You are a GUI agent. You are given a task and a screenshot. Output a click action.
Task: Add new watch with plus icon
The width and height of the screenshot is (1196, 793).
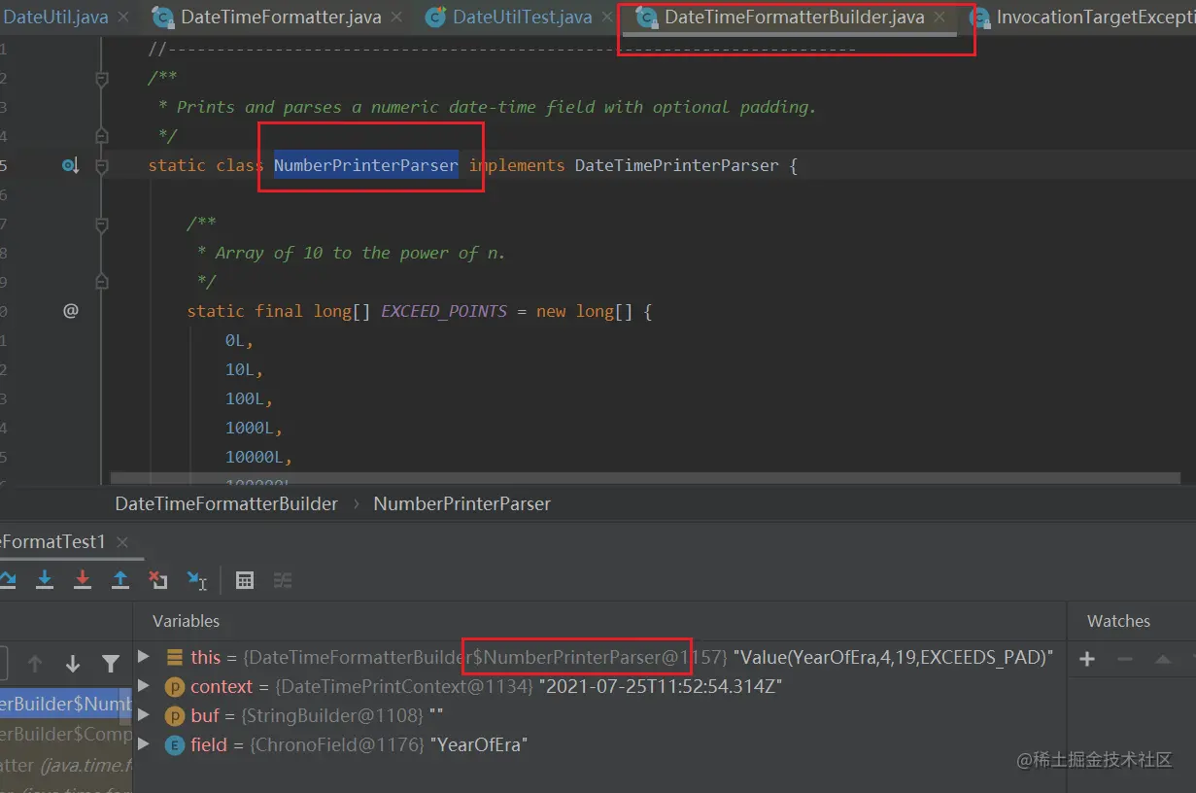pyautogui.click(x=1087, y=659)
